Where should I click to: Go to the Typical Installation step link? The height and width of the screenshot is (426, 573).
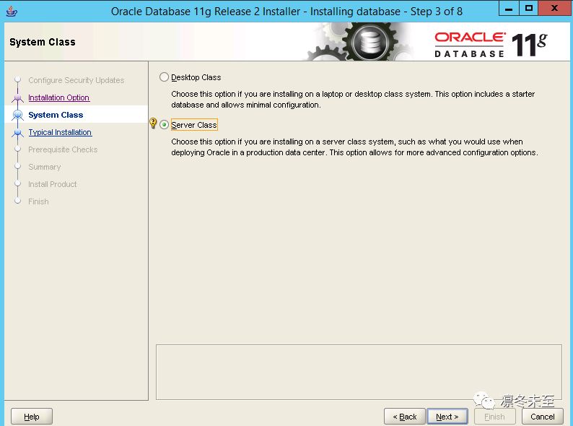coord(60,132)
